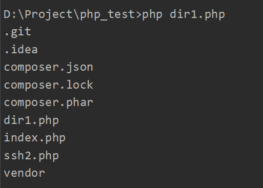Select the .idea line in the output

point(21,50)
